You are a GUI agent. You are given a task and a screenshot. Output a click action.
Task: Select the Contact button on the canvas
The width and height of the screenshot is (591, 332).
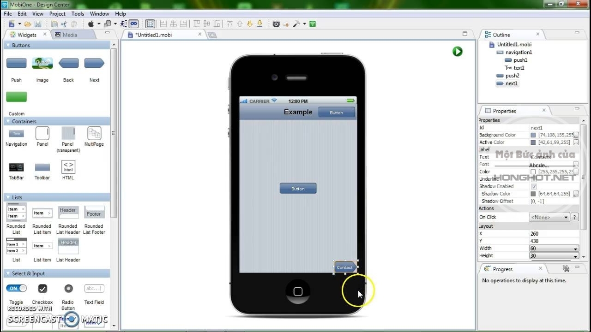coord(344,267)
